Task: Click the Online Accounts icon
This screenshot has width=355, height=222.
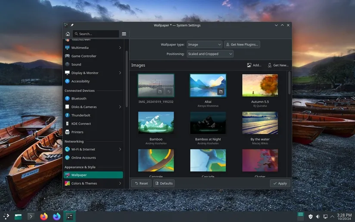Action: (67, 158)
